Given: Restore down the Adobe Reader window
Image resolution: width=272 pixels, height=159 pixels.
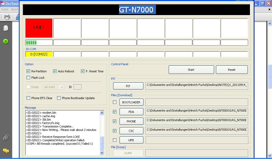Looking at the screenshot, I should [263, 3].
